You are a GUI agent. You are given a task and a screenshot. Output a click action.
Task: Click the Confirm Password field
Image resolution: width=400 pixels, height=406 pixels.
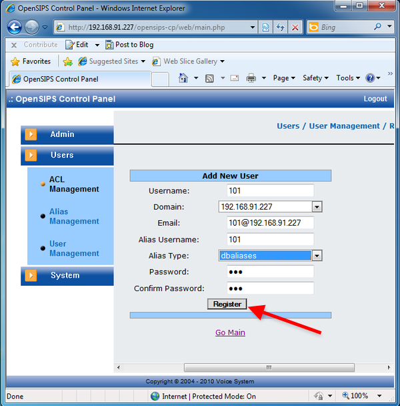click(271, 288)
